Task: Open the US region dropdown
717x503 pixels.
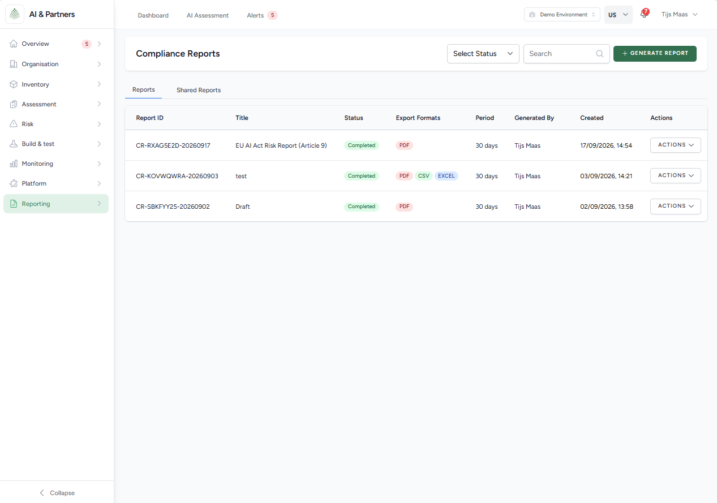Action: (618, 15)
